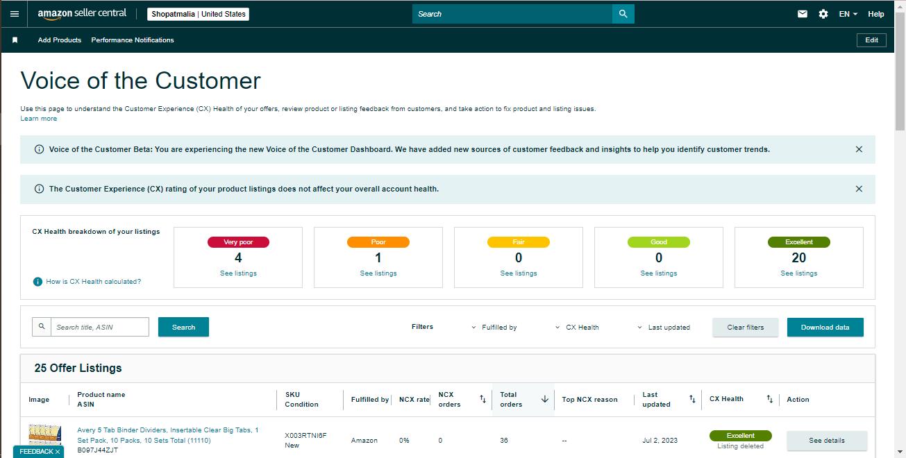
Task: Click the Edit favorites button
Action: click(871, 40)
